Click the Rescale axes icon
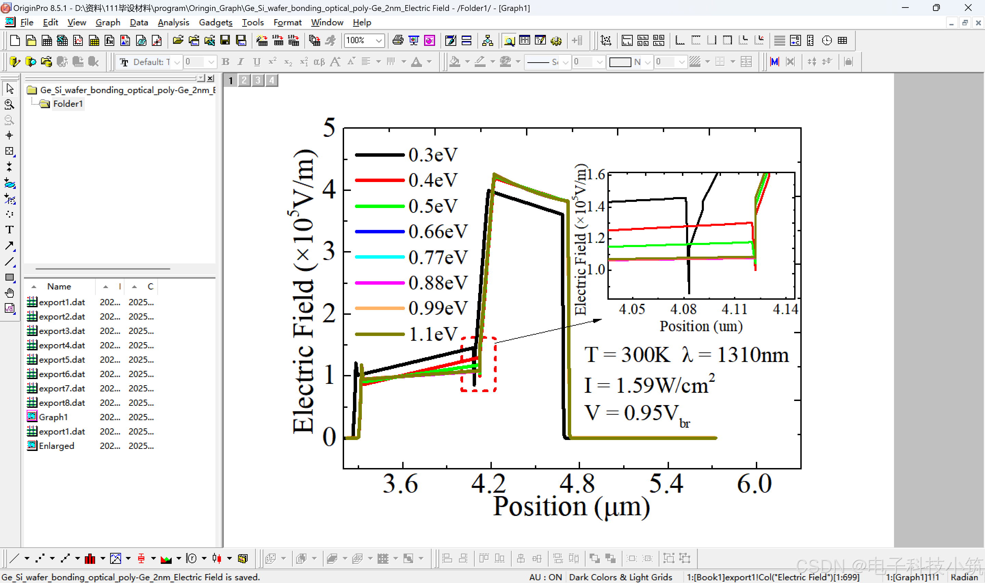This screenshot has height=583, width=985. click(x=606, y=40)
